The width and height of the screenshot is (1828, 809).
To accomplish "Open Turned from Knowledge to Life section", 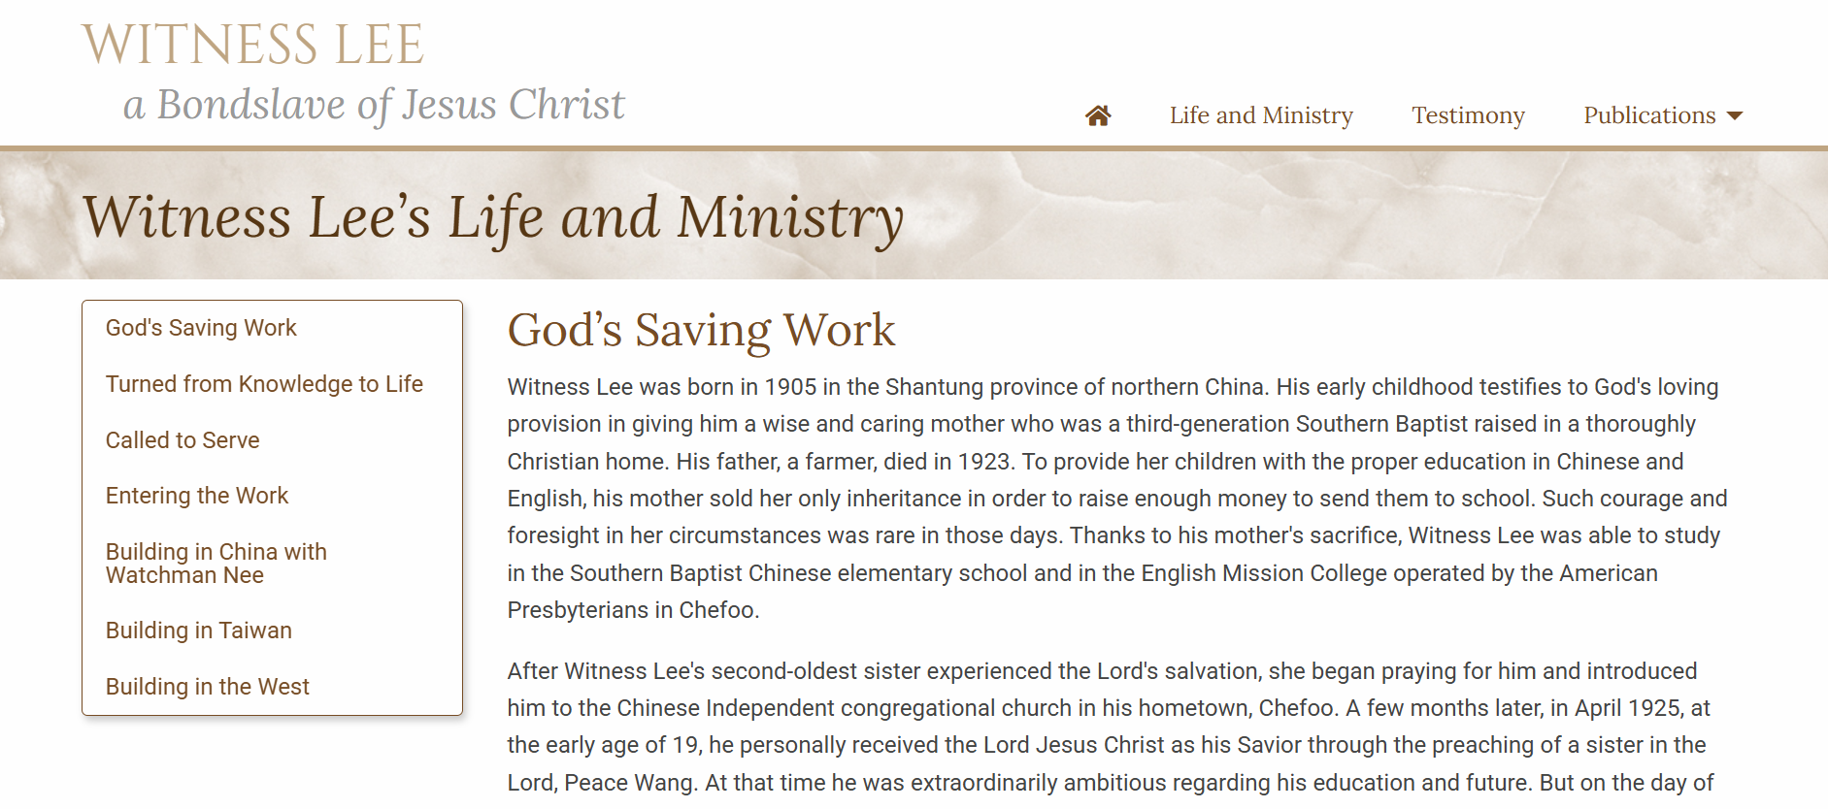I will coord(264,384).
